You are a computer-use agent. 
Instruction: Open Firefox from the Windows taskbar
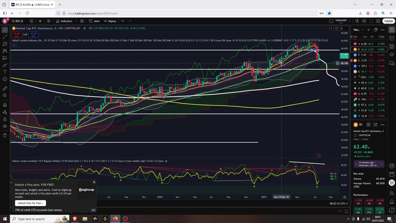coord(115,219)
